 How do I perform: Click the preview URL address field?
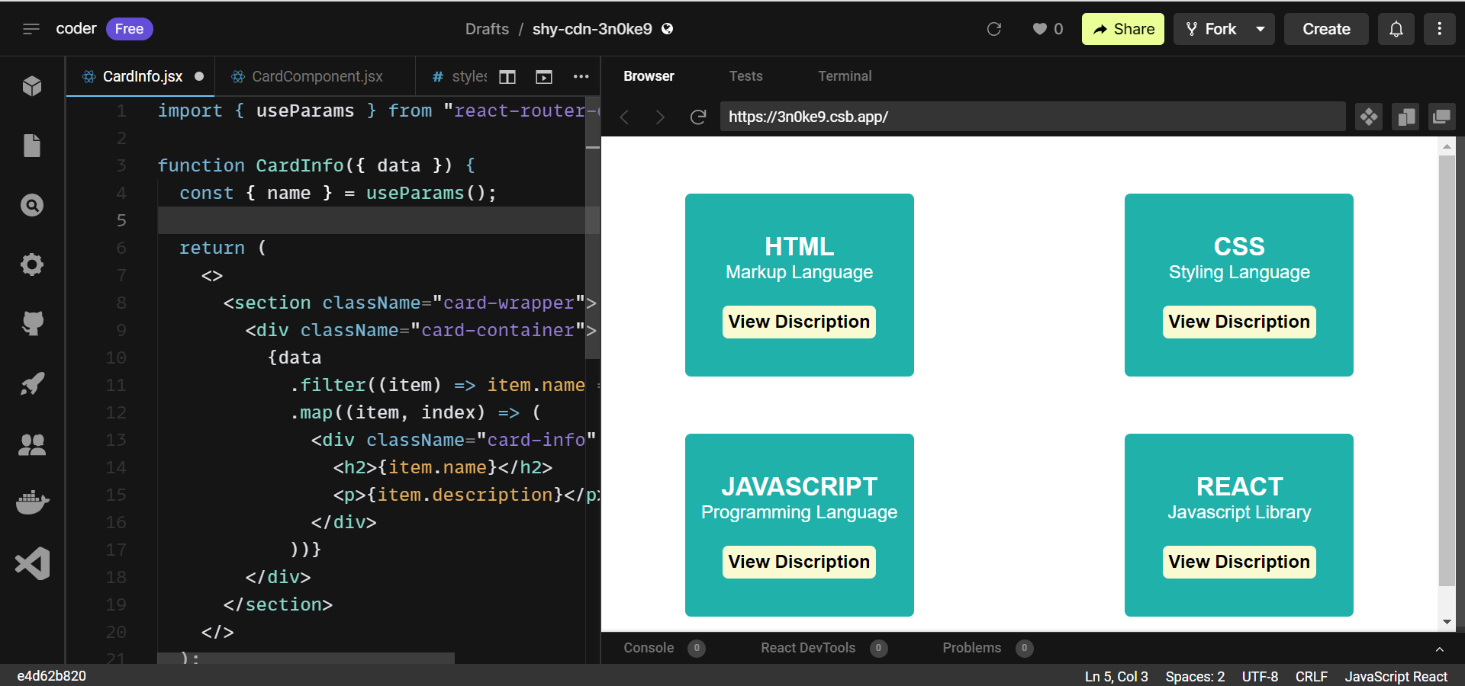1032,117
